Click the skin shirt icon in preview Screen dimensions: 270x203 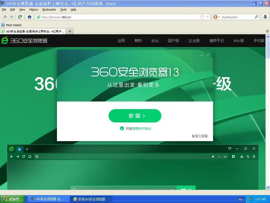click(x=230, y=149)
